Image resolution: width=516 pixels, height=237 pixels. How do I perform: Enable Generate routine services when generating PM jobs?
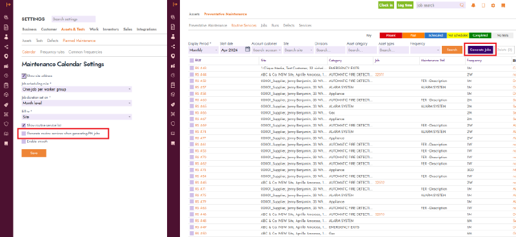pos(24,134)
